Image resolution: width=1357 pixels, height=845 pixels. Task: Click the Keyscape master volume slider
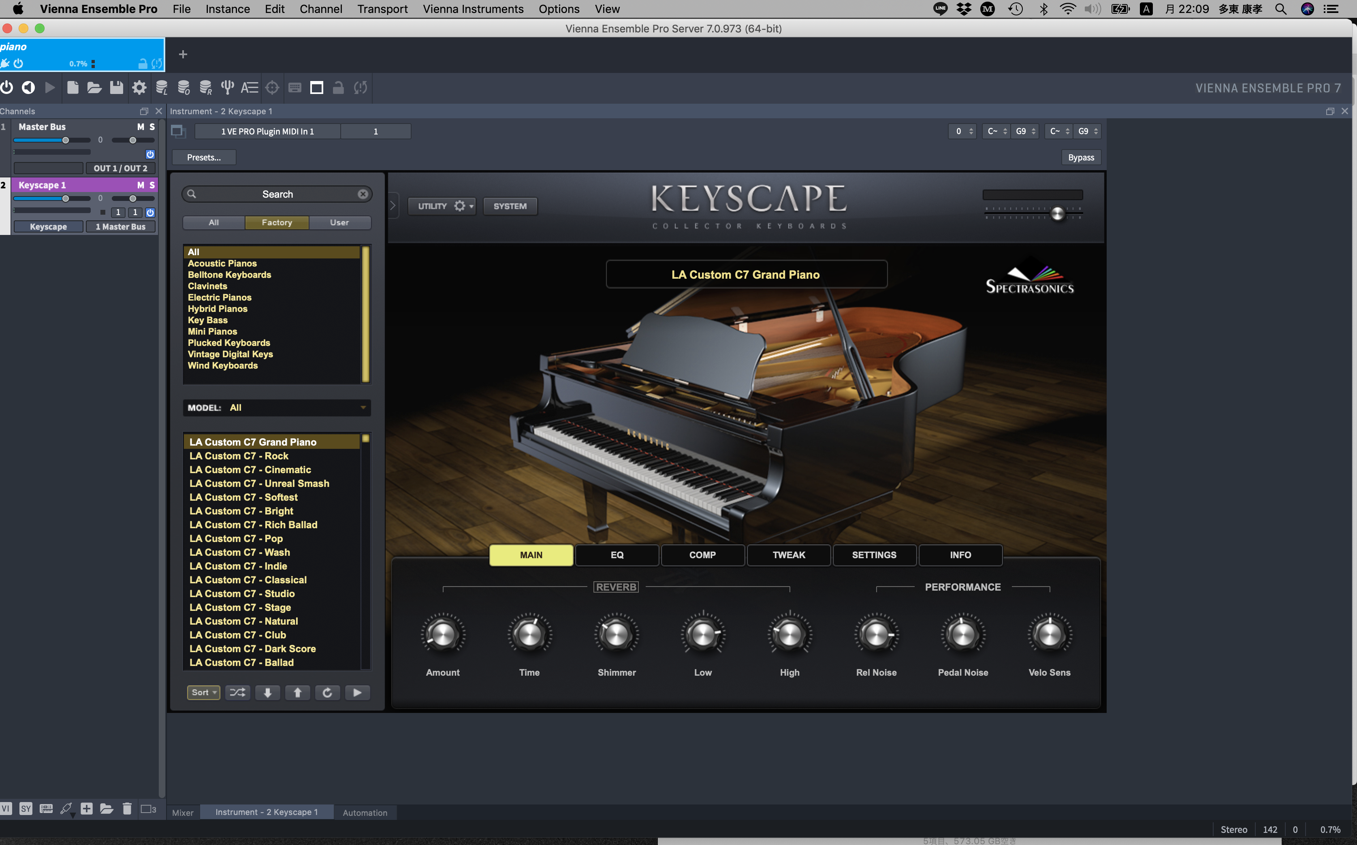1057,213
